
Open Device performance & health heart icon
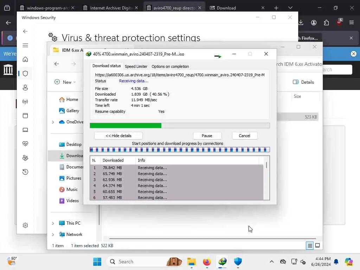coord(25,144)
